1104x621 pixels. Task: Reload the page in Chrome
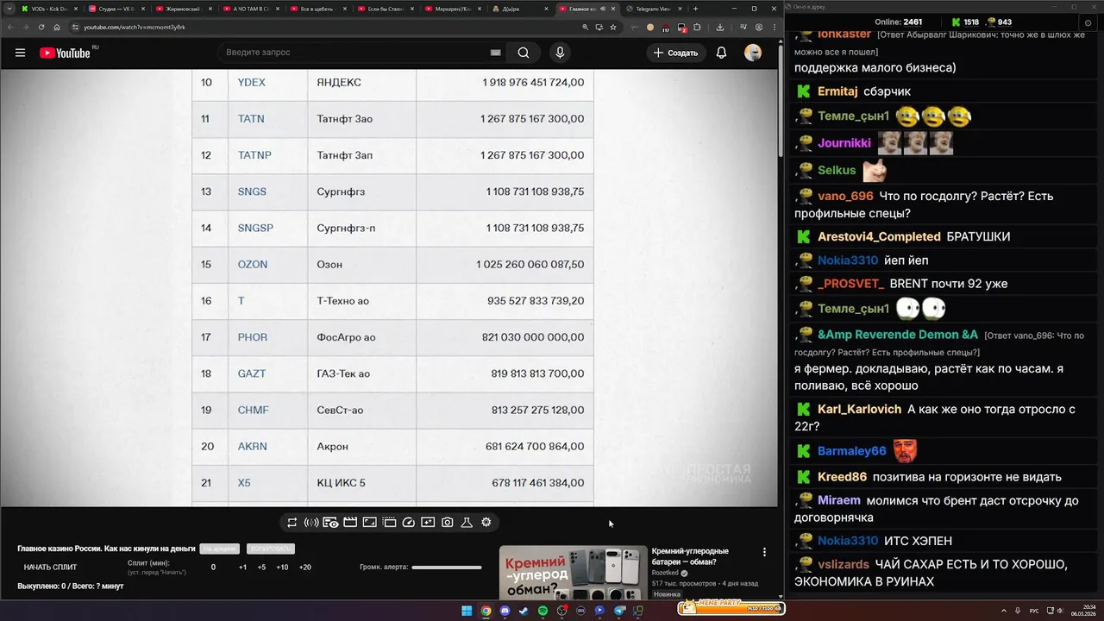pos(41,27)
